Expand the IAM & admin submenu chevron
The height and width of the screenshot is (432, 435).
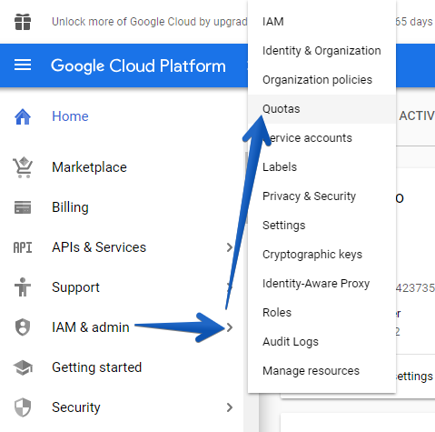click(x=230, y=327)
